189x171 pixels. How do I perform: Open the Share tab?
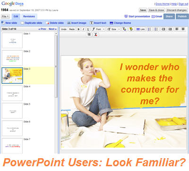pyautogui.click(x=169, y=17)
